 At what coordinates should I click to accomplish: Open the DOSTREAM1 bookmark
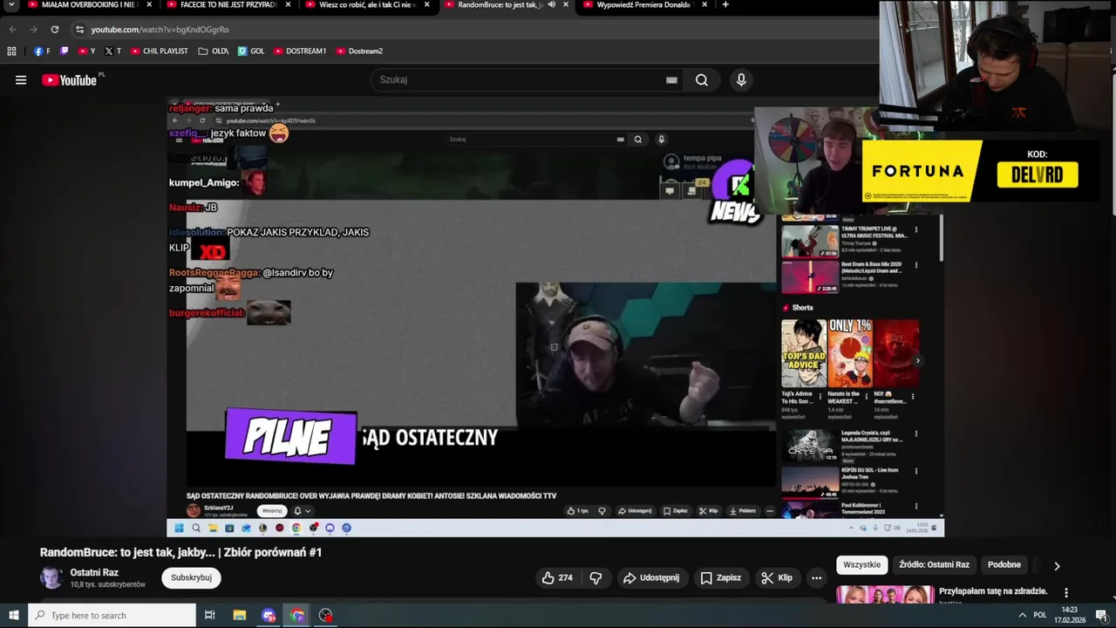[x=300, y=51]
